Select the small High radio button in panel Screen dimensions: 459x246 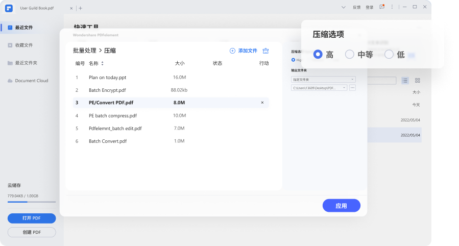pos(293,60)
